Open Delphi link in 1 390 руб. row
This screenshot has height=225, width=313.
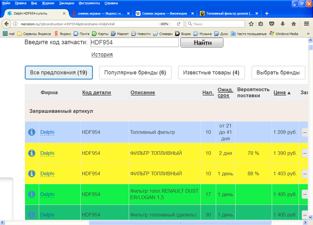(x=47, y=153)
